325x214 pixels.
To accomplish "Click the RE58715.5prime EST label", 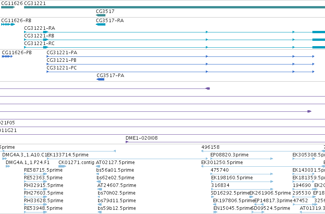I will pyautogui.click(x=43, y=170).
